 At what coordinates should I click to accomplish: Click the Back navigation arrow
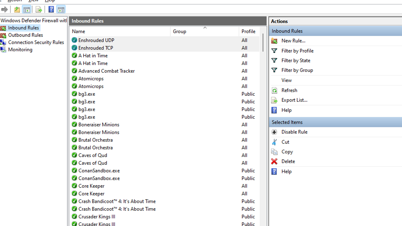click(x=4, y=9)
